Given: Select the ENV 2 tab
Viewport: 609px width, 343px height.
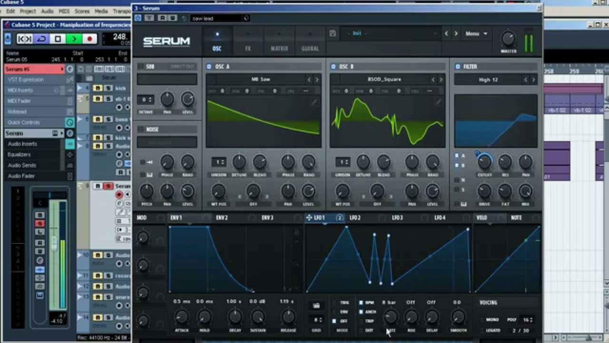Looking at the screenshot, I should click(x=222, y=218).
